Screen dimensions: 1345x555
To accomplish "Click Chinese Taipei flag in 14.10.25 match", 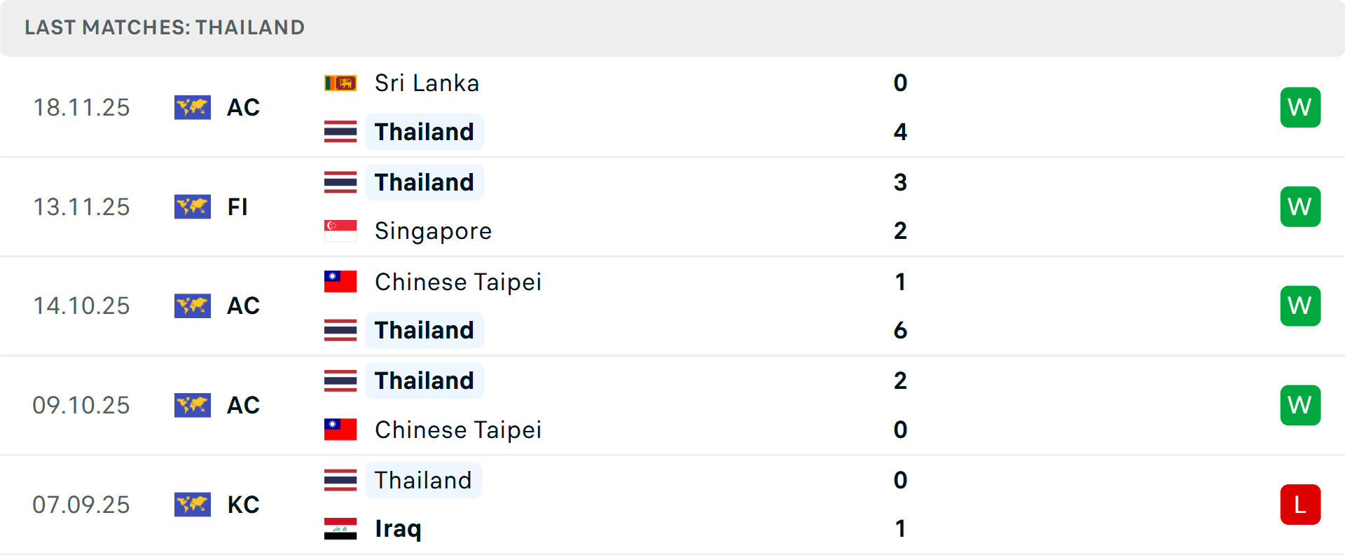I will tap(340, 282).
